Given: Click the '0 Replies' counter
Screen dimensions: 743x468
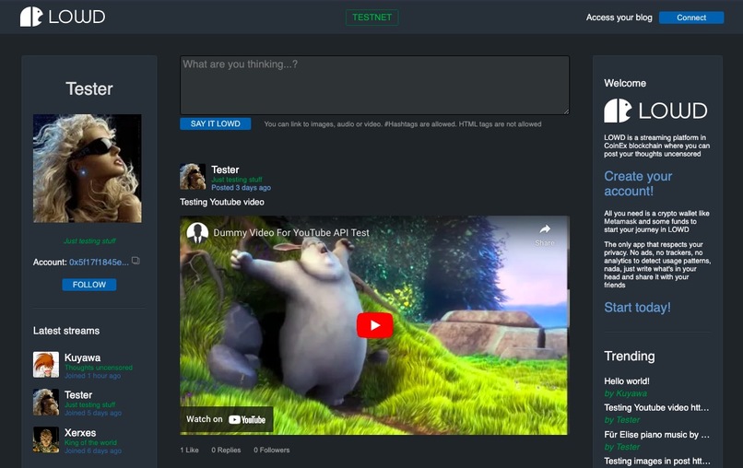Looking at the screenshot, I should [x=226, y=450].
